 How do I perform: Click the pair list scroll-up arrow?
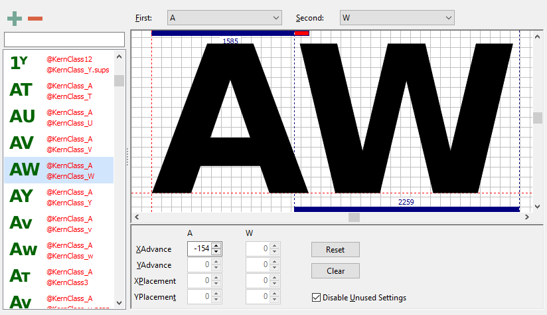pos(119,56)
